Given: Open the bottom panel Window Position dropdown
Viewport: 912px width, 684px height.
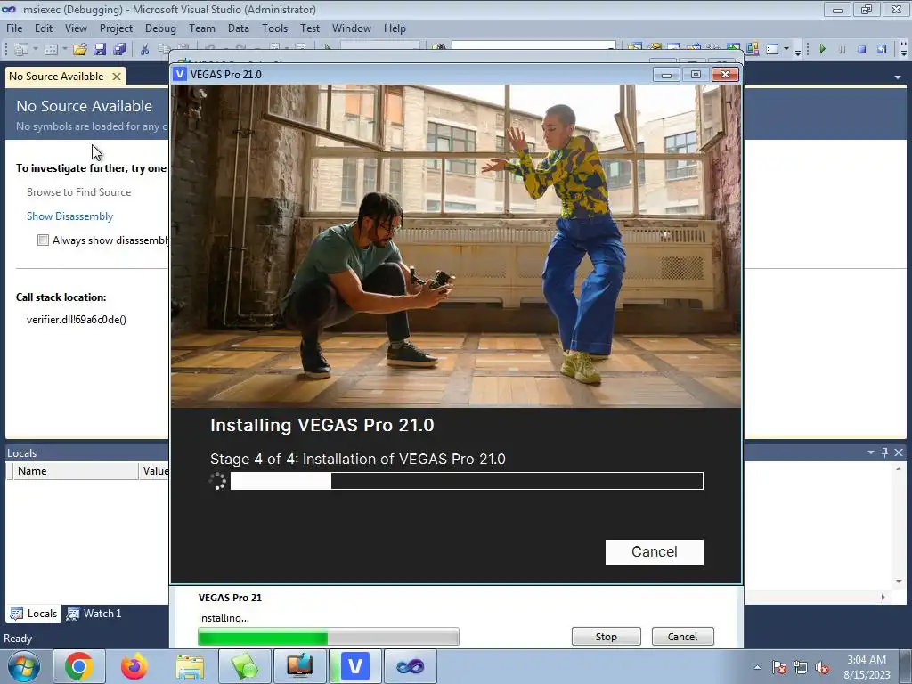Looking at the screenshot, I should [871, 452].
